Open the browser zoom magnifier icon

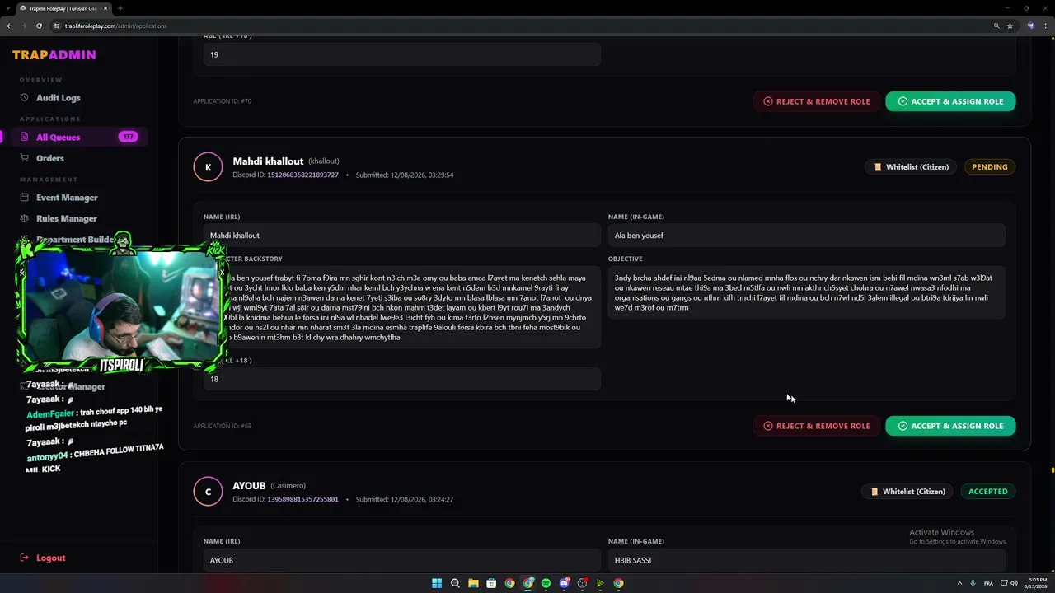pos(996,26)
